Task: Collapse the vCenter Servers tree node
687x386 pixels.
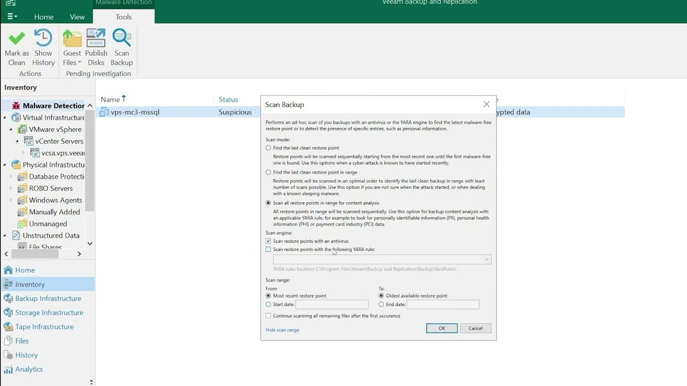Action: coord(17,141)
